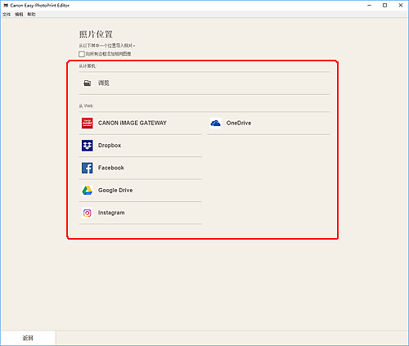Close the Easy-PhotoPrint Editor window

(x=401, y=5)
